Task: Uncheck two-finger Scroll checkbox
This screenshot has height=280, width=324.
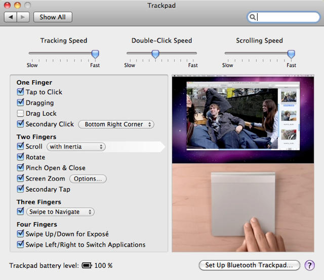Action: (20, 146)
